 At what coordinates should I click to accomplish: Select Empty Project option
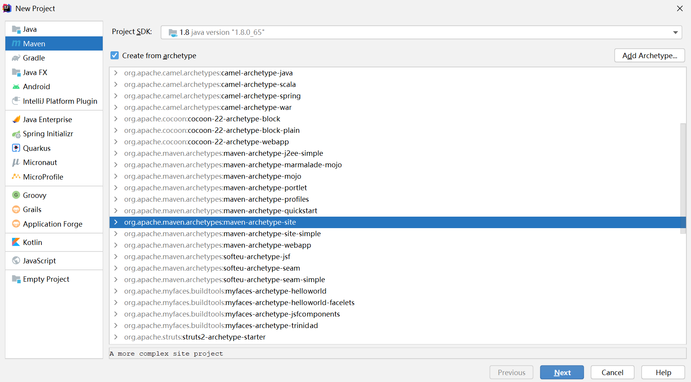pyautogui.click(x=54, y=279)
